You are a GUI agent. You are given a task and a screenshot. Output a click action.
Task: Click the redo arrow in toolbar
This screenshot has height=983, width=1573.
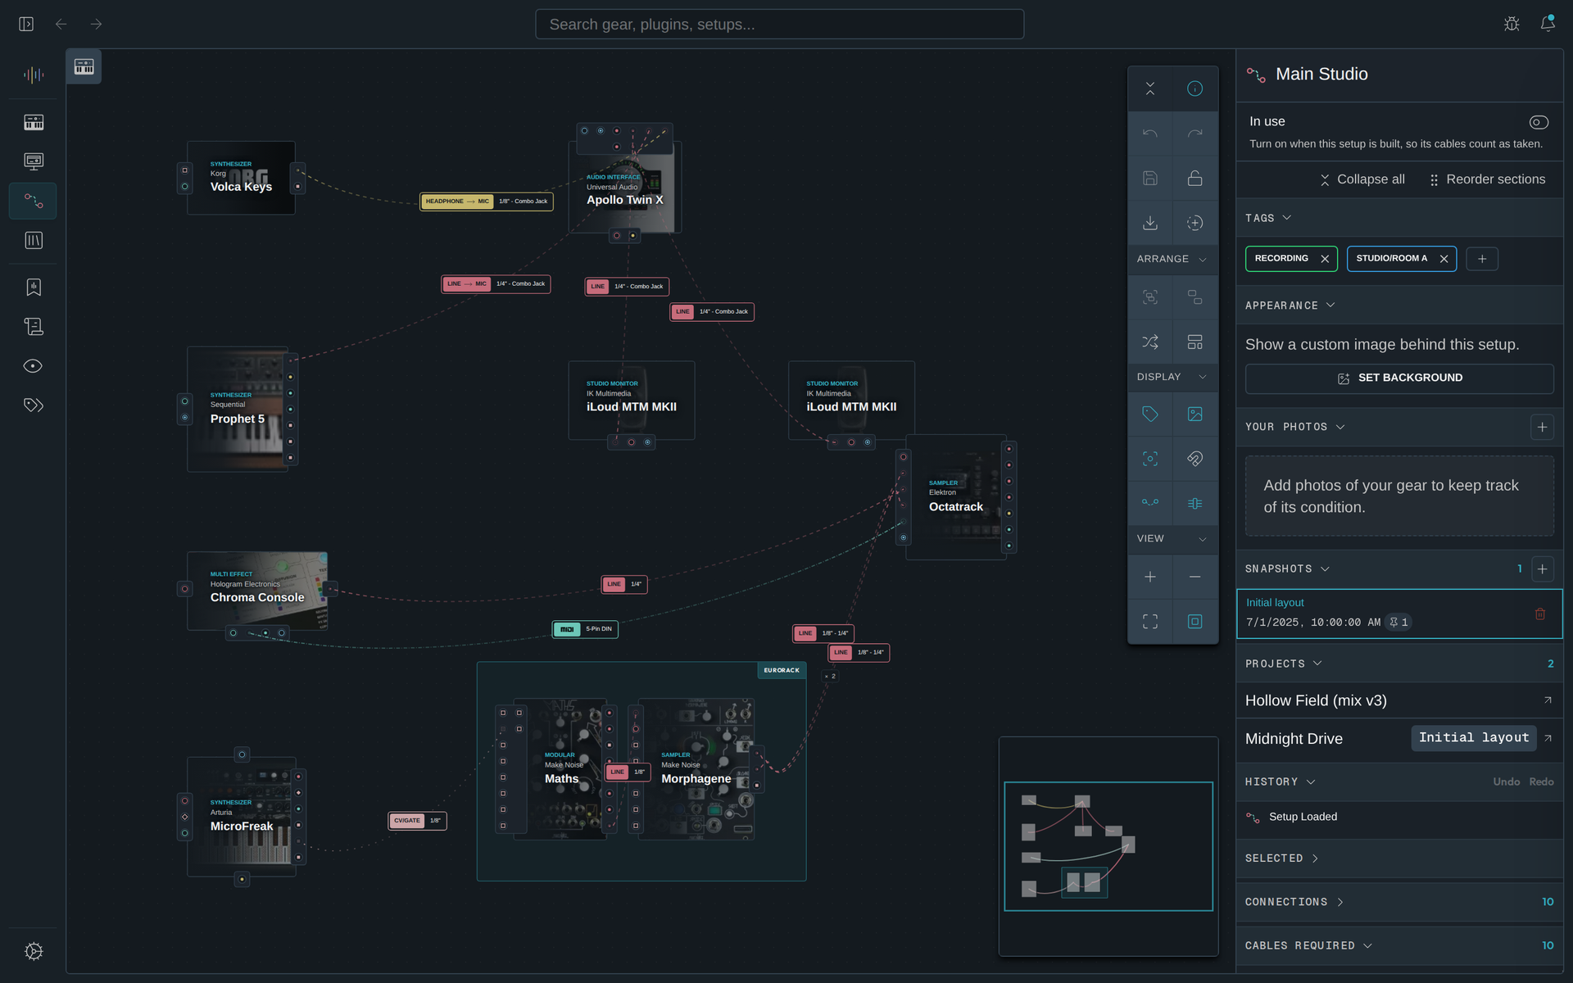(x=1195, y=133)
